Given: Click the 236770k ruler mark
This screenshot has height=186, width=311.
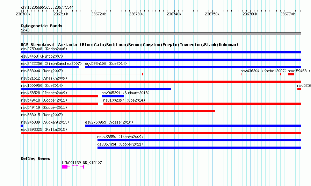Looking at the screenshot, I should coord(288,14).
